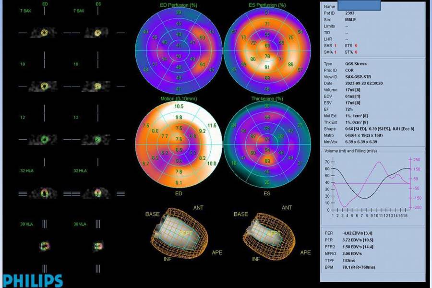This screenshot has height=288, width=432.
Task: Select the View ID value SAX-GSP-STR
Action: [358, 77]
